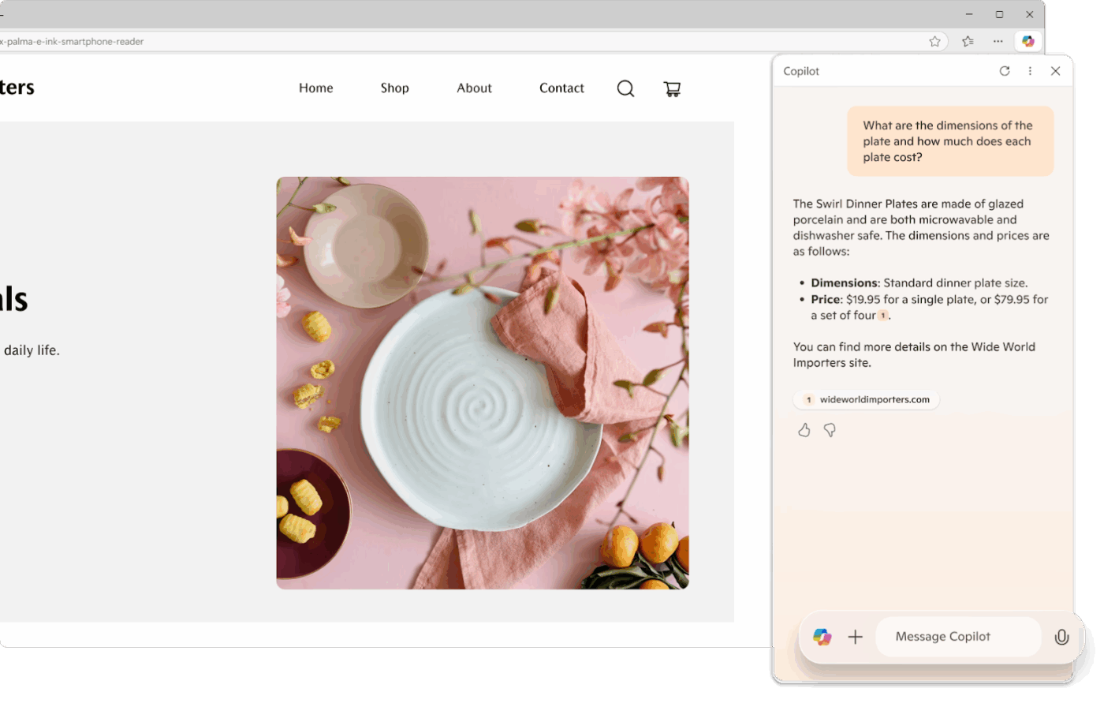The width and height of the screenshot is (1104, 722).
Task: Click the Copilot logo in message bar
Action: tap(822, 637)
